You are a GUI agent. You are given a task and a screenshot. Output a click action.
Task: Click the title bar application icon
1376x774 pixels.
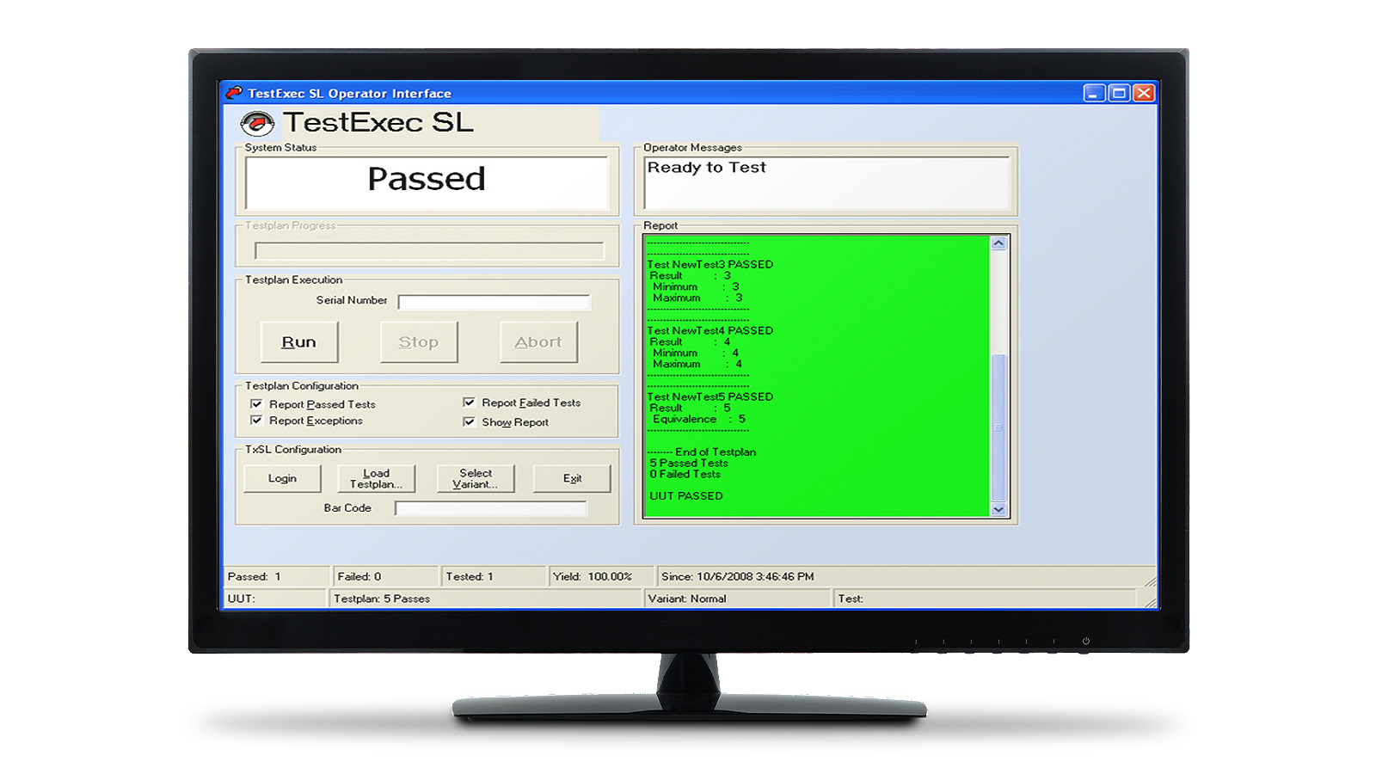tap(234, 93)
